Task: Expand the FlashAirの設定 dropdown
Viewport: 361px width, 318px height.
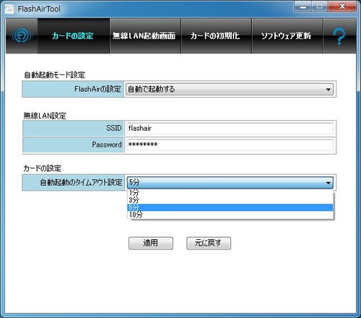Action: [x=230, y=90]
